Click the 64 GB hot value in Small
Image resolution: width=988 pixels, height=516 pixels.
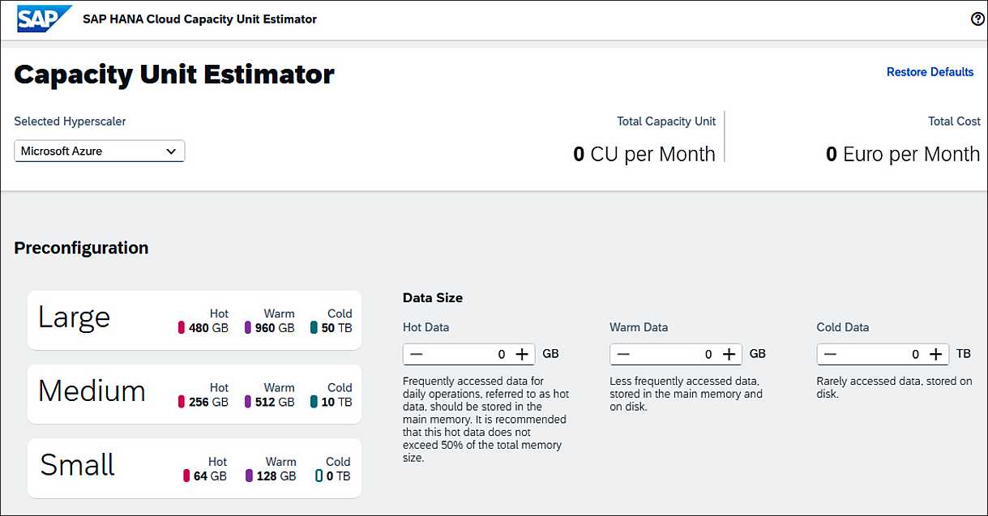click(210, 476)
